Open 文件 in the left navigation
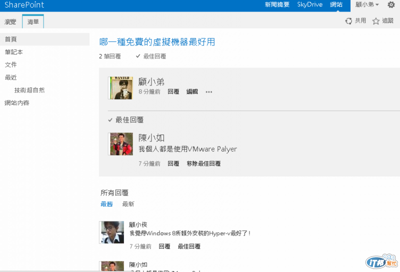 pos(10,65)
